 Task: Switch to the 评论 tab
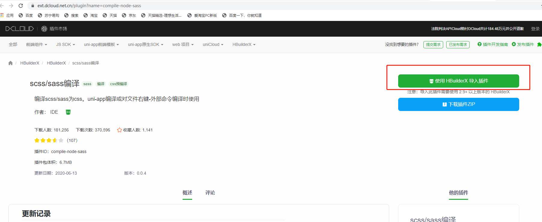(210, 193)
